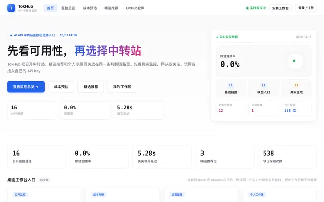Click the 今日探测 538 次 value
Screen dimensions: 324x202
point(290,110)
